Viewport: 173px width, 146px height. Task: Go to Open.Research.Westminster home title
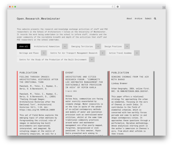pyautogui.click(x=38, y=19)
